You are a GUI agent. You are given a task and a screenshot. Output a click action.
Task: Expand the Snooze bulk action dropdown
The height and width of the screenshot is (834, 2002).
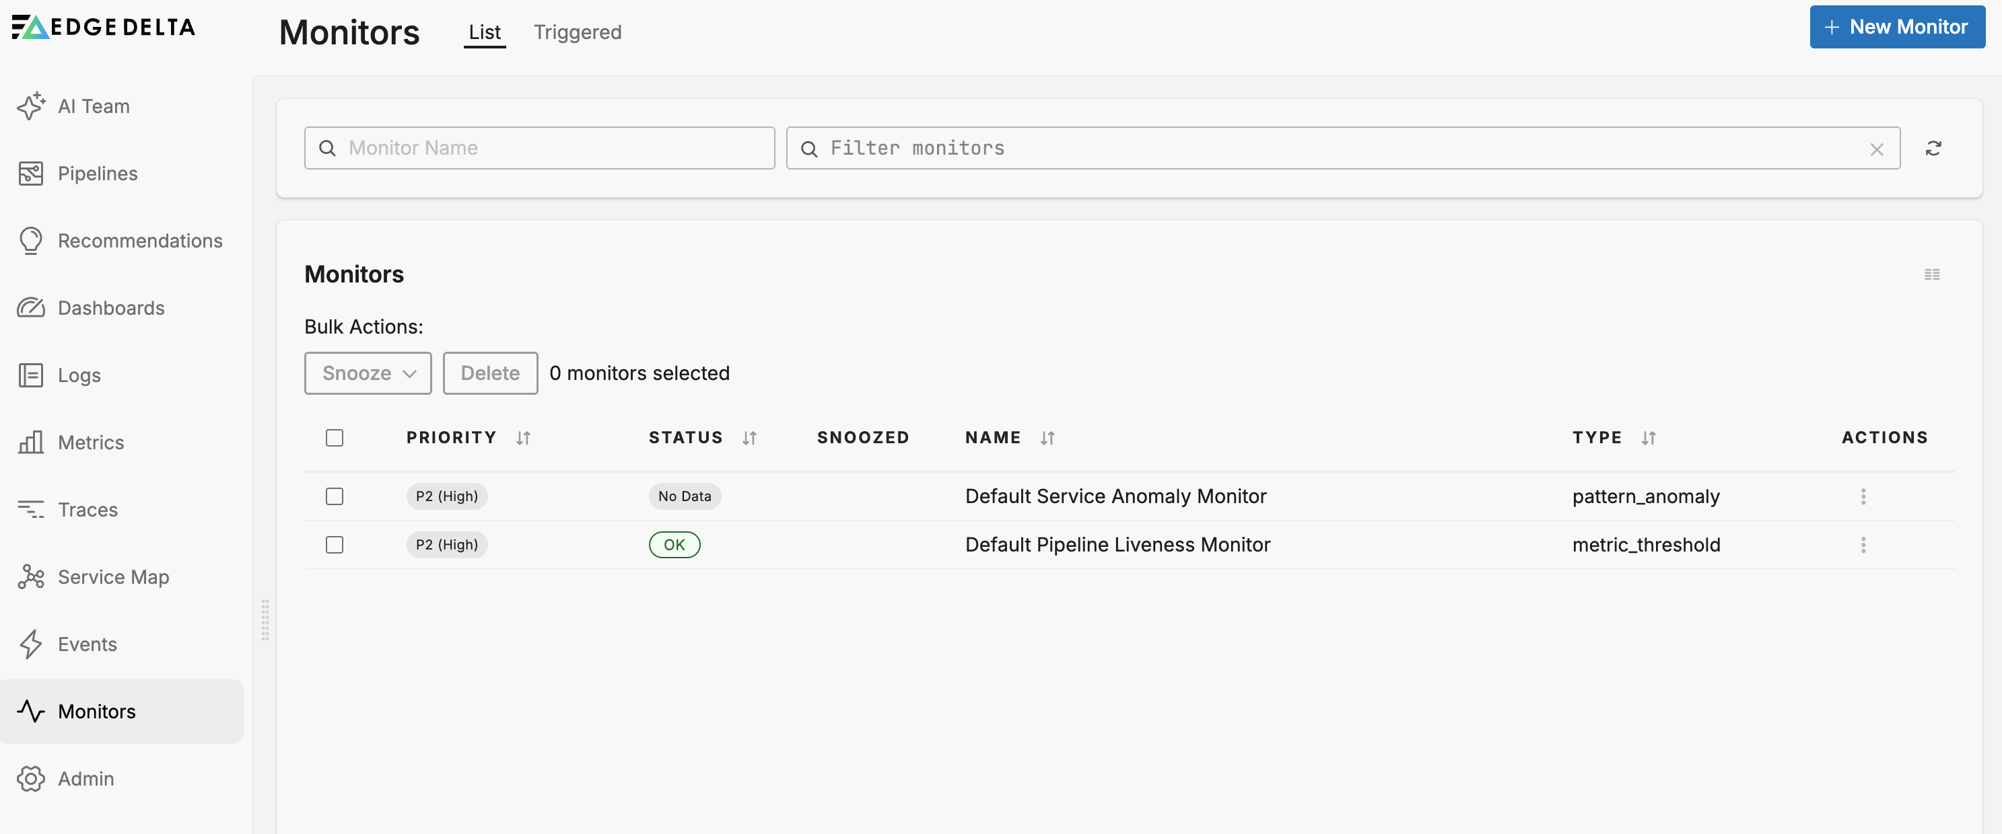click(368, 373)
